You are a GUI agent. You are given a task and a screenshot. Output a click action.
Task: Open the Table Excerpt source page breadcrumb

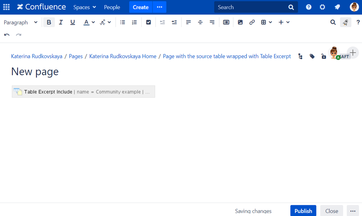227,56
